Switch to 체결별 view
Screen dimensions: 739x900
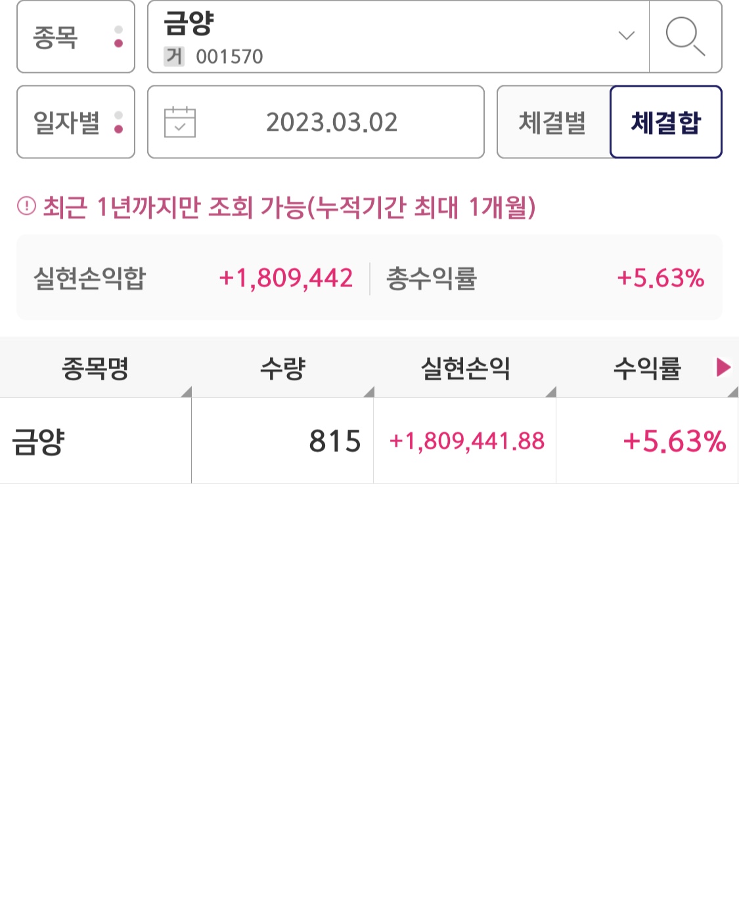pos(553,122)
